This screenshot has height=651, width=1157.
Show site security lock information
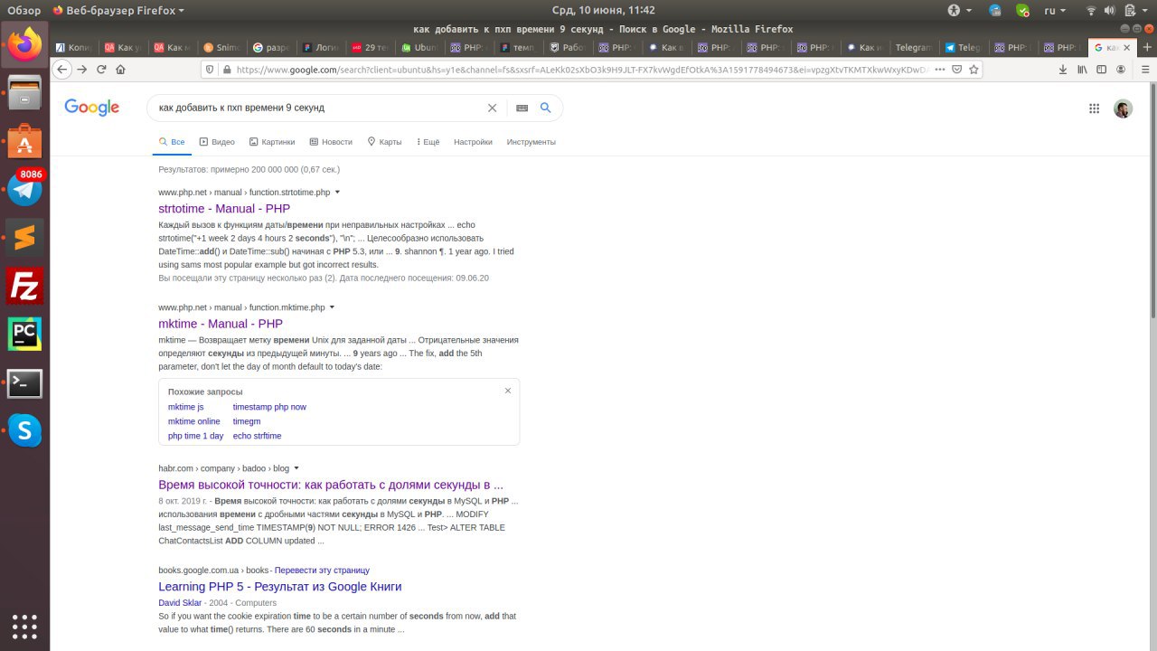[x=226, y=69]
